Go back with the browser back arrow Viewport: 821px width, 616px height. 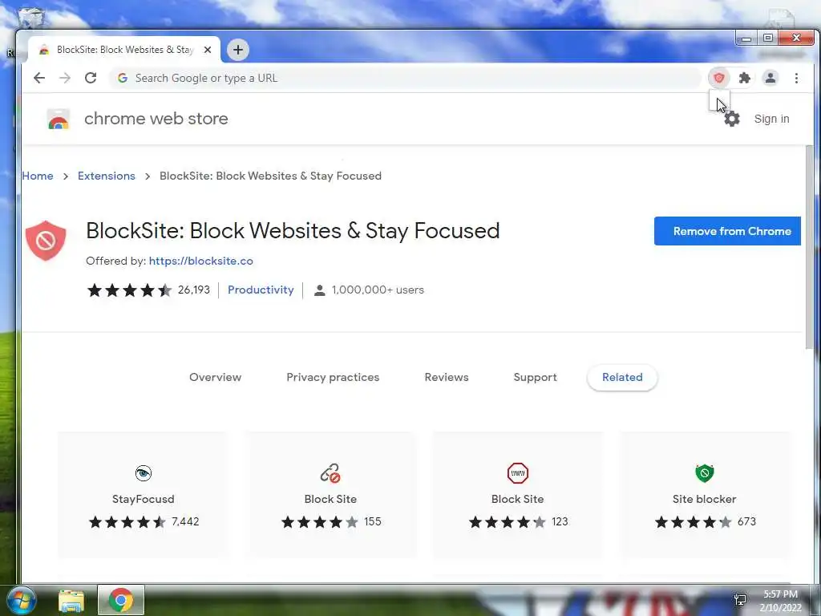(39, 78)
